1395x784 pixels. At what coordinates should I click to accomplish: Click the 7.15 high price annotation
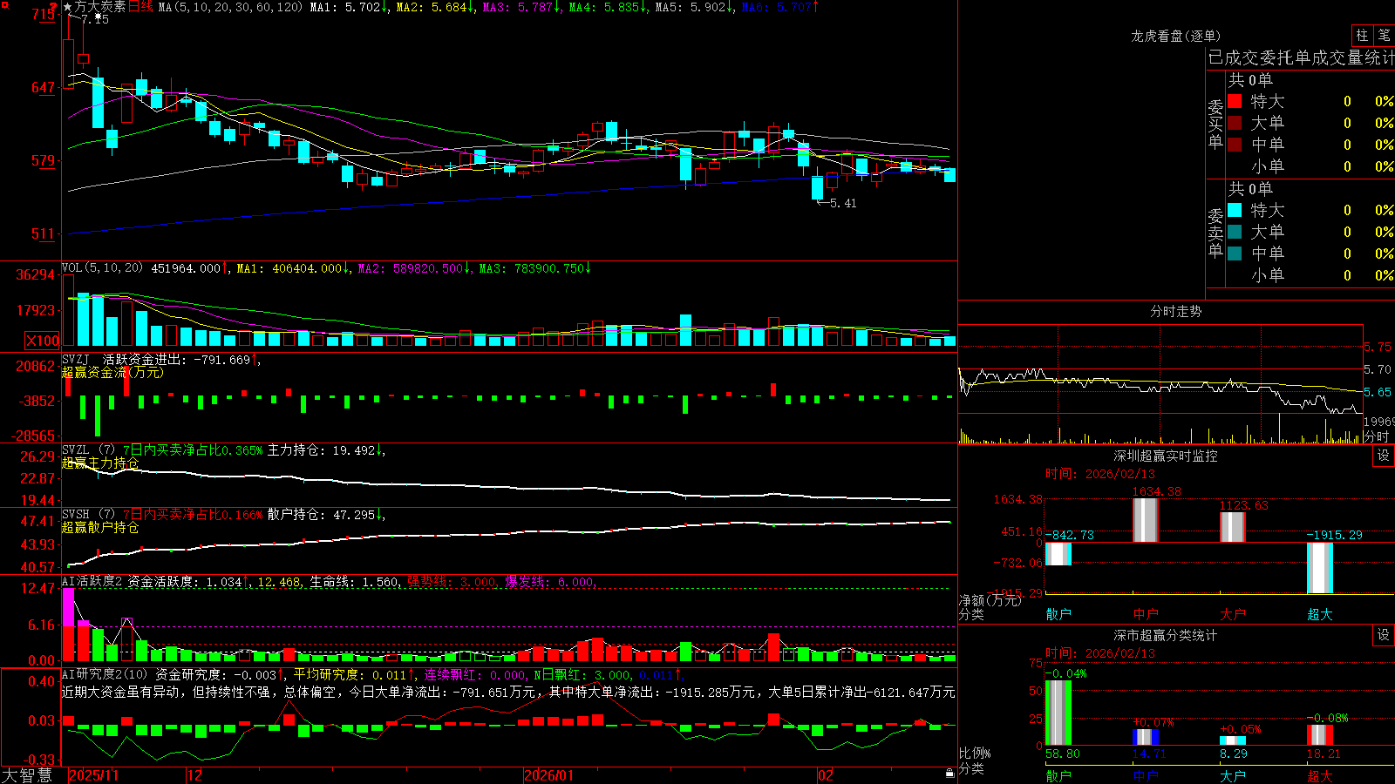94,18
